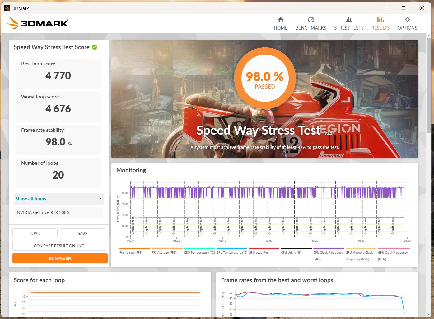
Task: Open the Benchmarks gauge icon
Action: coord(311,20)
